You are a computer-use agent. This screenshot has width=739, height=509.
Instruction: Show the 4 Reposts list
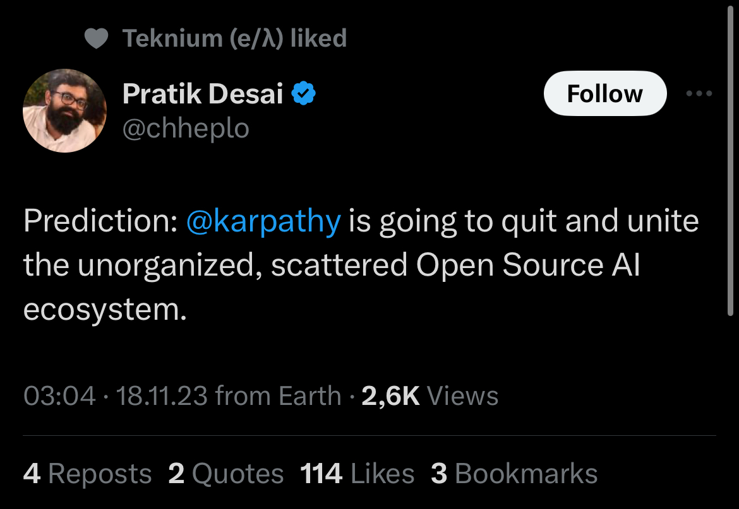pos(87,474)
